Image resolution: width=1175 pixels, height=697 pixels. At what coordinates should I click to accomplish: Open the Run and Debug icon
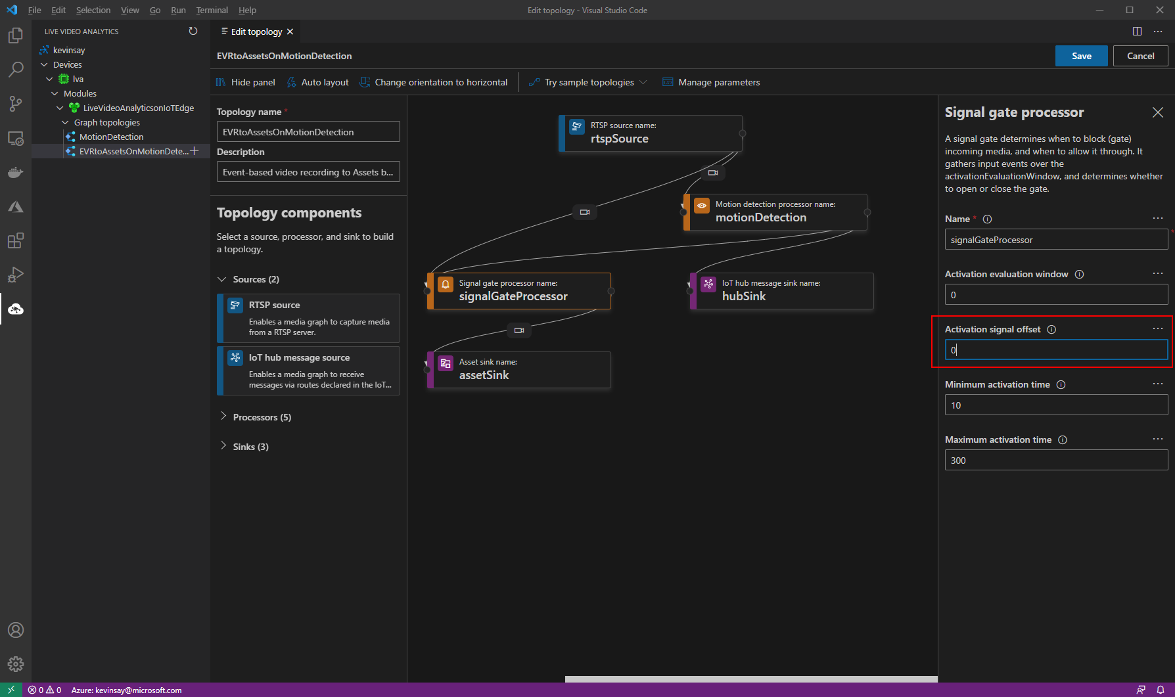pos(16,275)
